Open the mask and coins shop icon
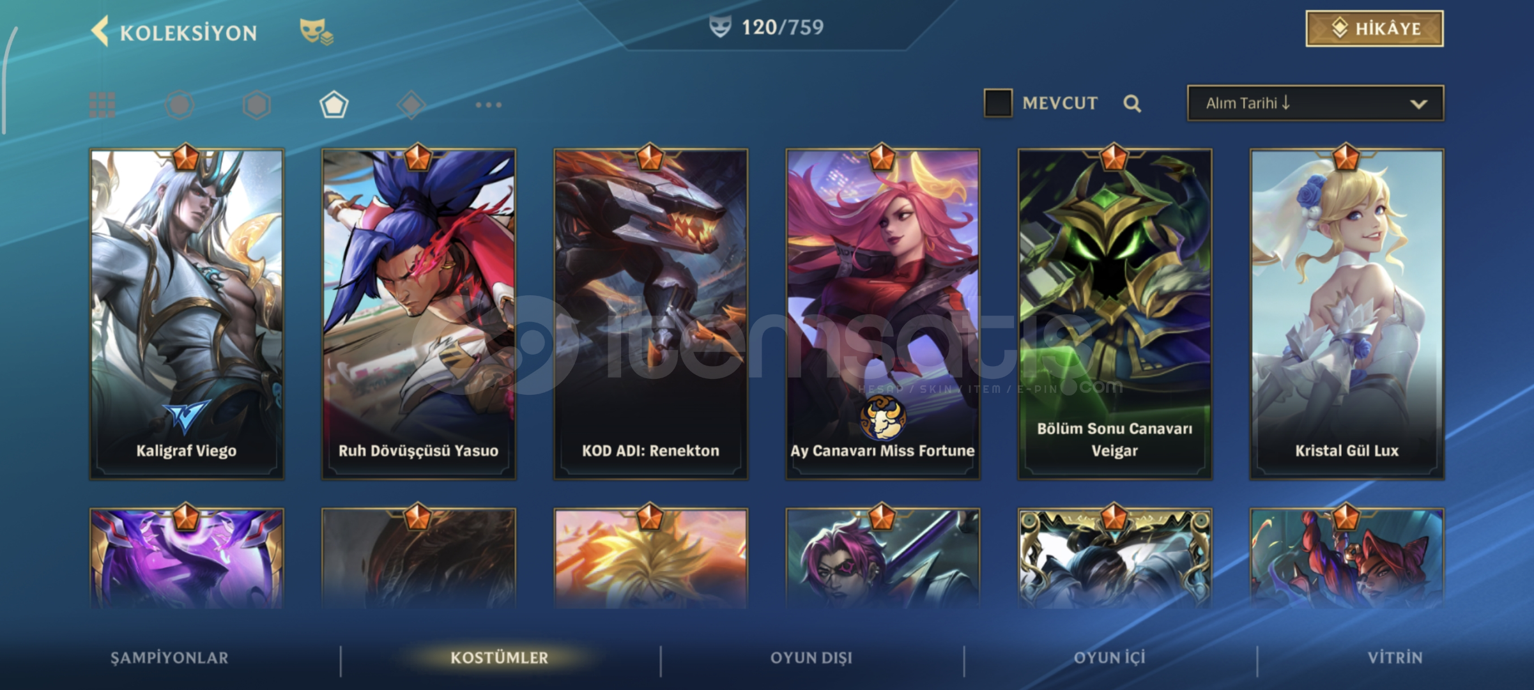 [317, 32]
